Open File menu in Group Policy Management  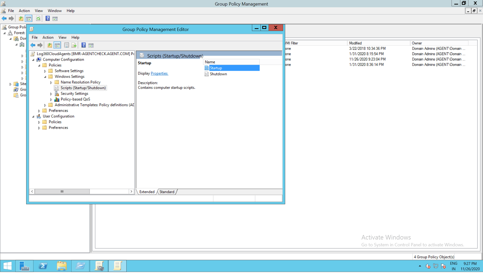(x=11, y=11)
